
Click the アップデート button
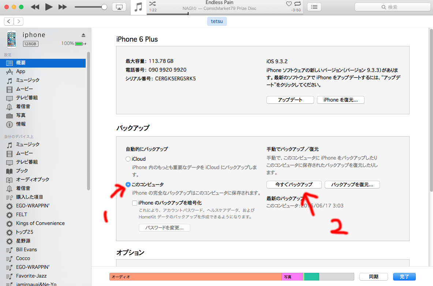[290, 100]
